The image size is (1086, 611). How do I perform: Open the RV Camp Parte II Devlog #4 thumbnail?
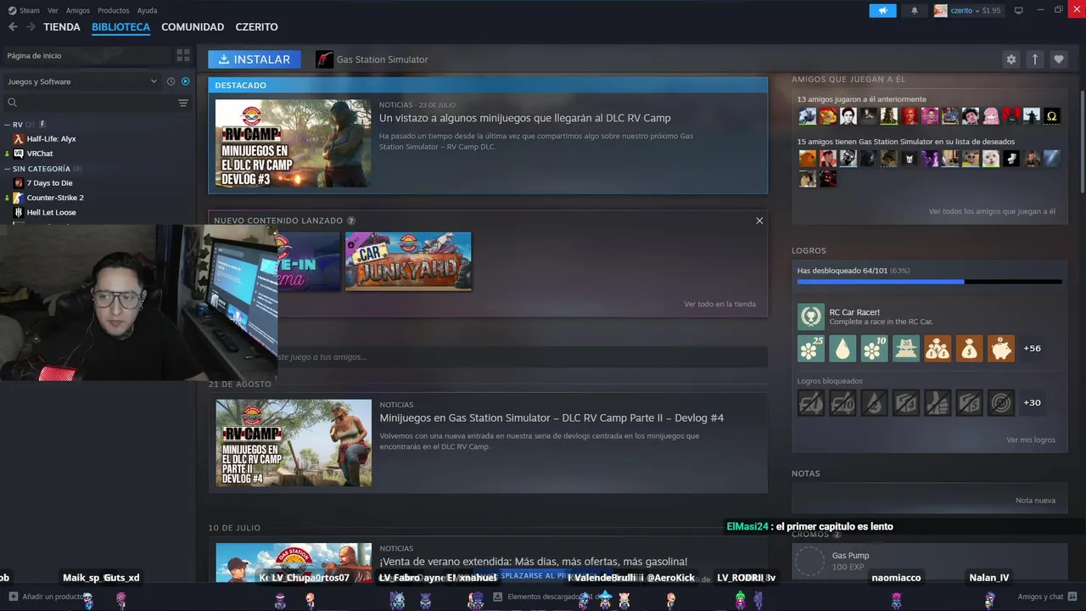click(294, 443)
